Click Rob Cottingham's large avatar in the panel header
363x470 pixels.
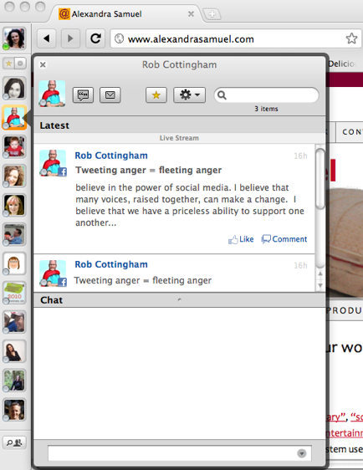[52, 94]
